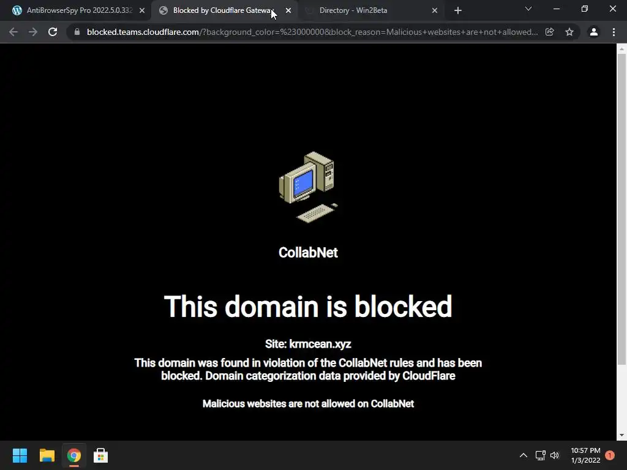The image size is (627, 470).
Task: Go back to the previous page
Action: (13, 32)
